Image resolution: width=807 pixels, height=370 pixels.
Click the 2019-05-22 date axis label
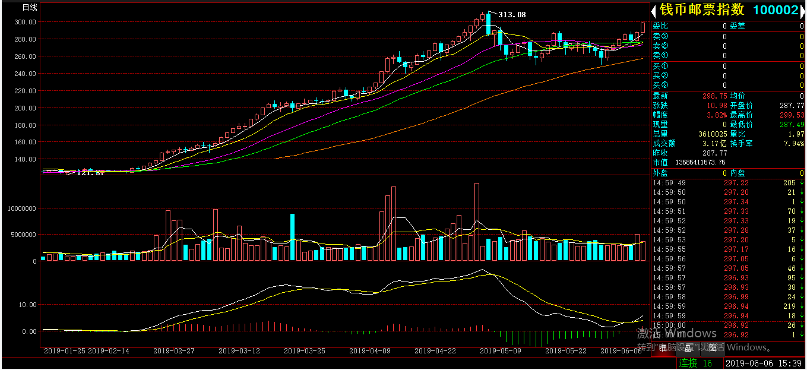pyautogui.click(x=566, y=350)
